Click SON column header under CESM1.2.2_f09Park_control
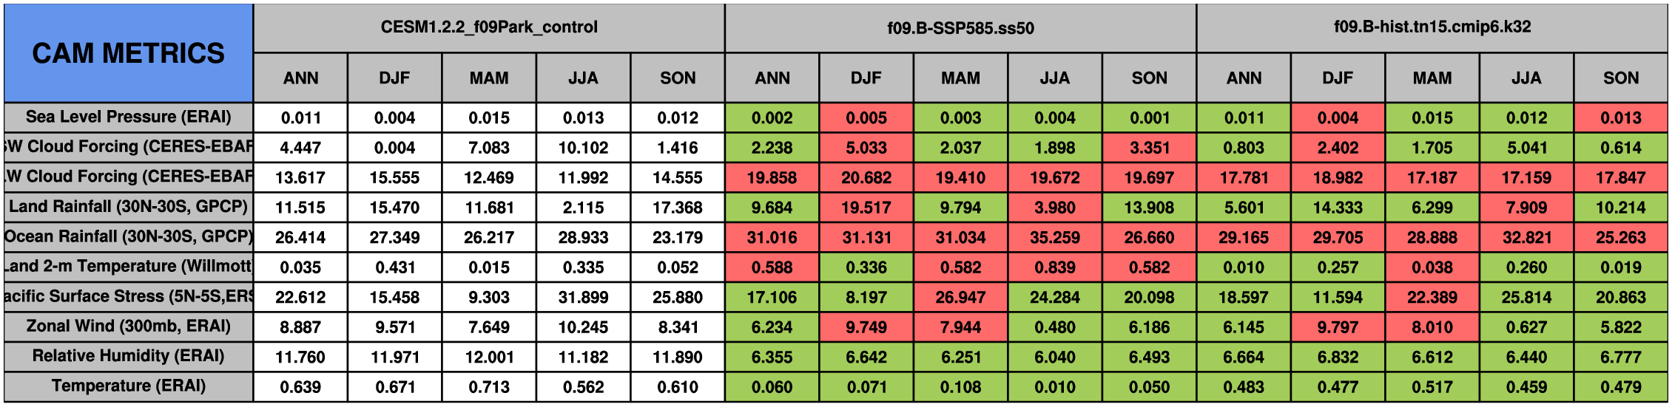 [x=678, y=78]
